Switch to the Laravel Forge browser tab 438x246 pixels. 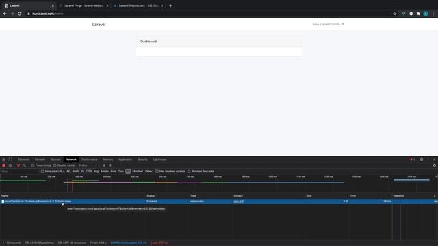pos(83,5)
